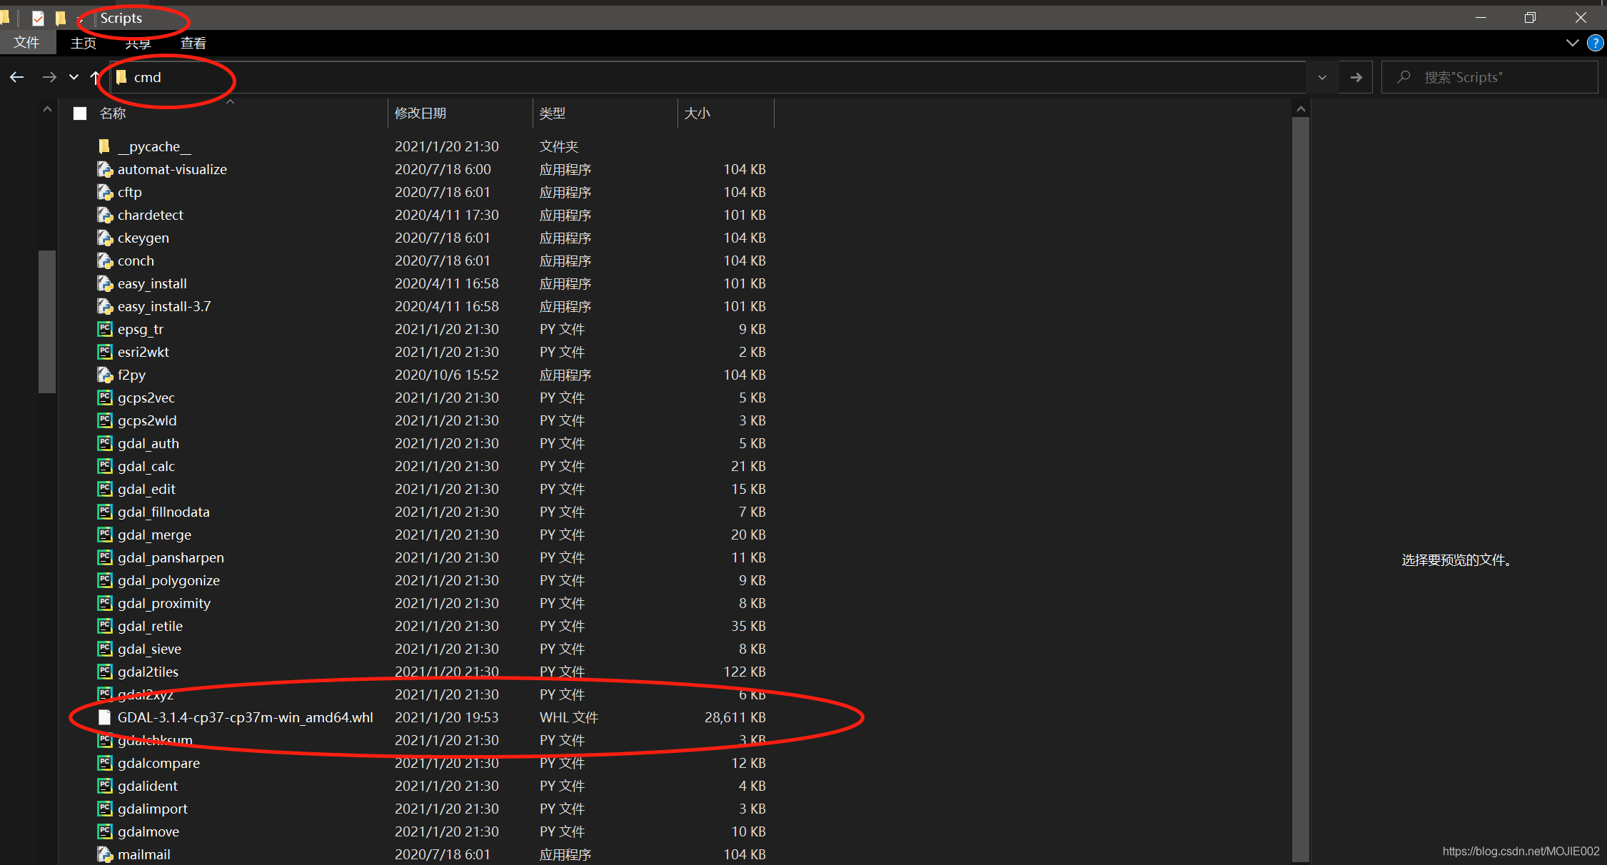Select the automat-visualize application icon
The width and height of the screenshot is (1607, 865).
105,169
